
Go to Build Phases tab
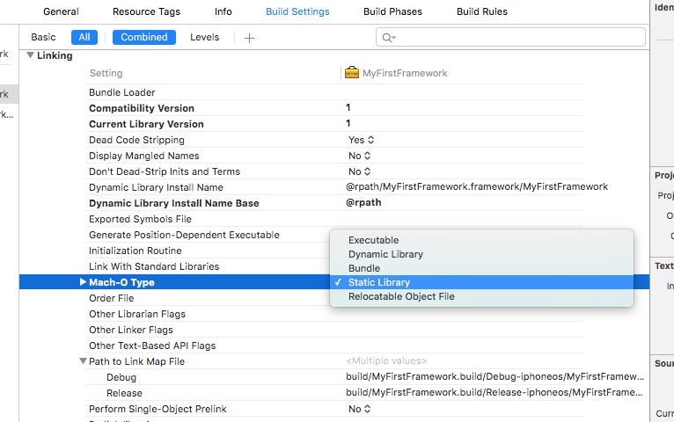[392, 11]
